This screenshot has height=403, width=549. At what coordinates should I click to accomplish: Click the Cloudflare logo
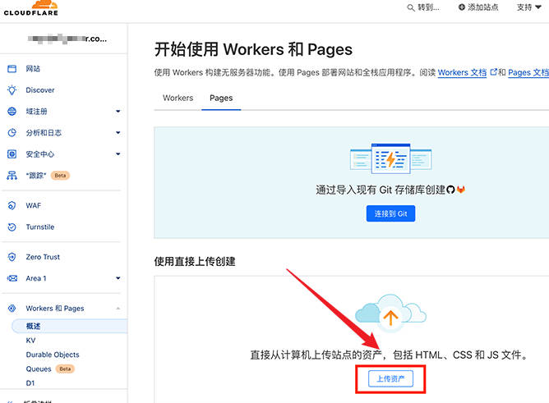pyautogui.click(x=30, y=8)
